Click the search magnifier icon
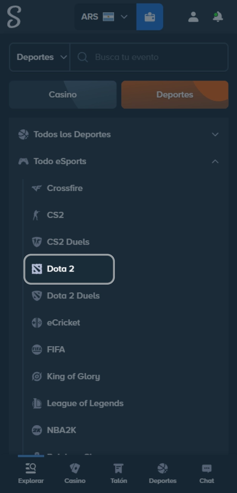237x493 pixels. click(83, 57)
